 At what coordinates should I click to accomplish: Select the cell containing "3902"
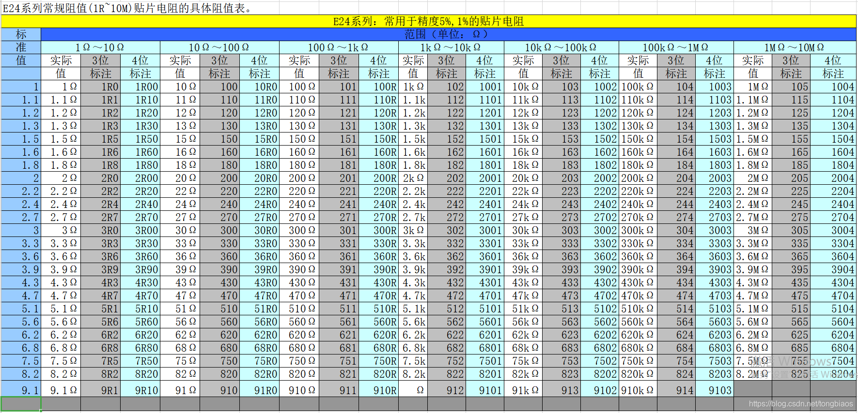point(599,269)
